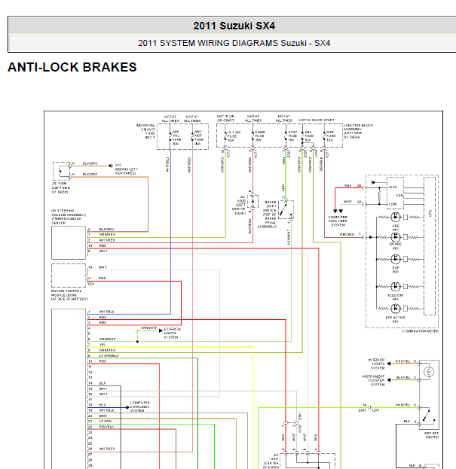This screenshot has height=469, width=456.
Task: Click the 'DOME FUSE 15A' label
Action: 260,136
